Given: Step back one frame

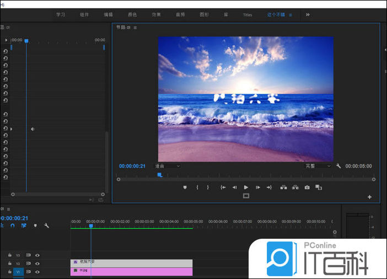Looking at the screenshot, I should tap(234, 187).
